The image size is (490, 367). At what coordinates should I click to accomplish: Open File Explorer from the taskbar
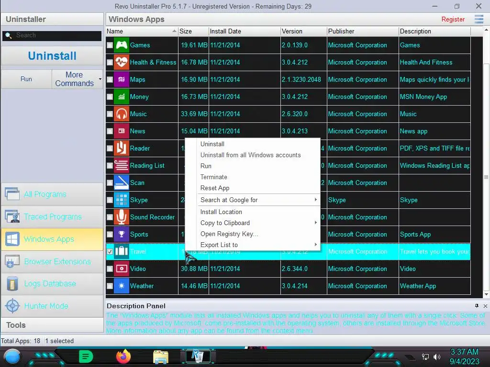(161, 356)
